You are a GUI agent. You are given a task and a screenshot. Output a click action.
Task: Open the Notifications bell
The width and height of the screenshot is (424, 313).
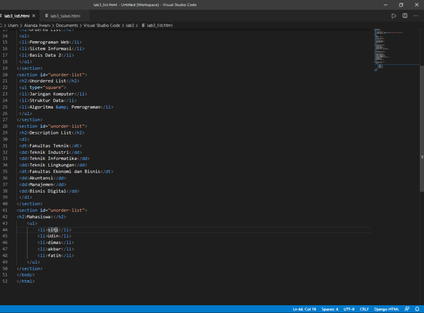(x=417, y=309)
